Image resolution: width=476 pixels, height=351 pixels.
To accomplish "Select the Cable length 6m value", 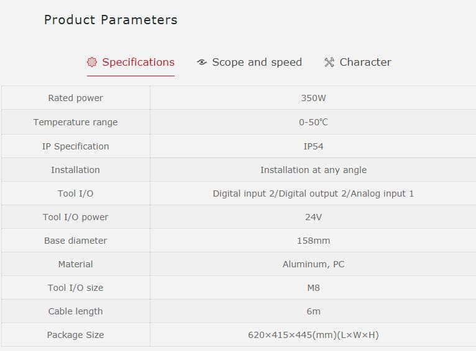I will [313, 311].
